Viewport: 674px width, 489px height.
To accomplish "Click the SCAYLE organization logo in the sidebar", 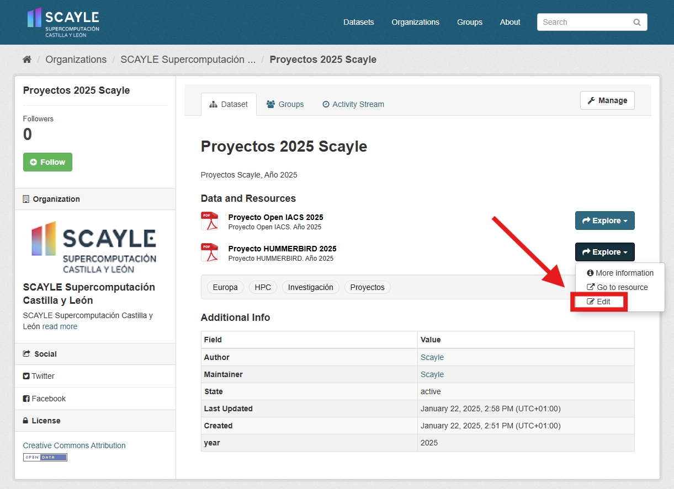I will pos(94,247).
